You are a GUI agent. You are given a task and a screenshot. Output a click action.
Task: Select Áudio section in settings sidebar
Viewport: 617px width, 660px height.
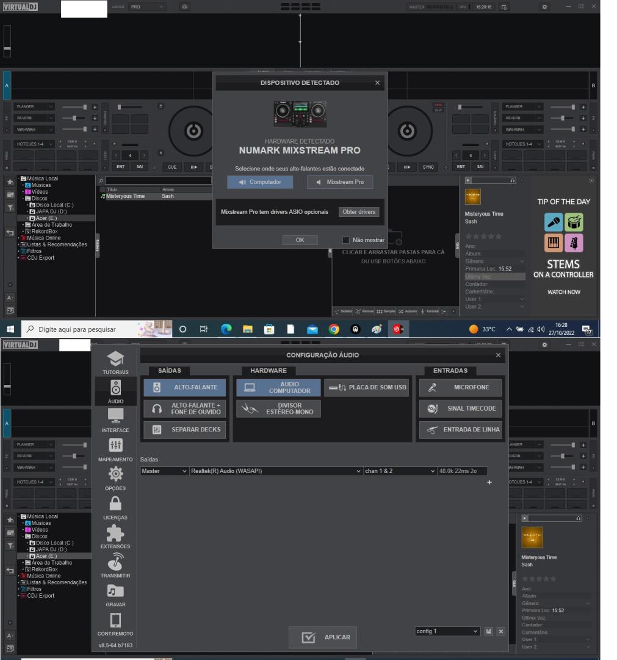point(115,392)
